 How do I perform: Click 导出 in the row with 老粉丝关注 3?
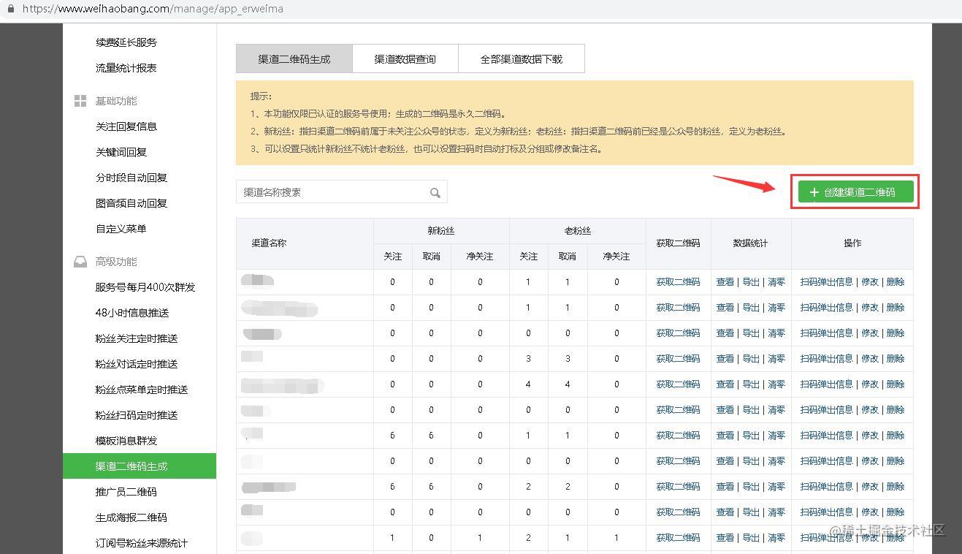[751, 359]
